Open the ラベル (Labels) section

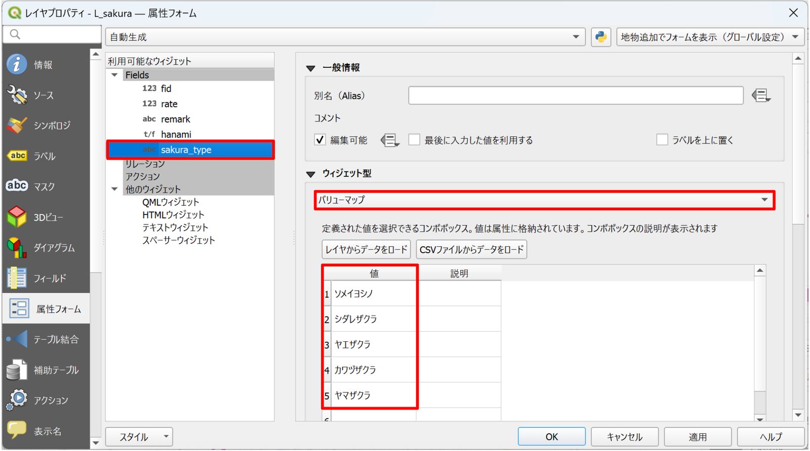click(46, 156)
